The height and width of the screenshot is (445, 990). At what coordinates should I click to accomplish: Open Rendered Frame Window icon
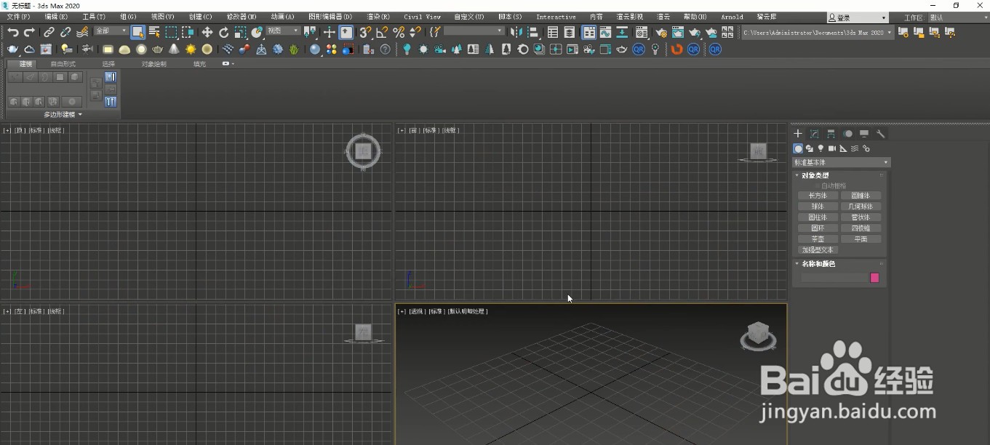click(x=677, y=32)
